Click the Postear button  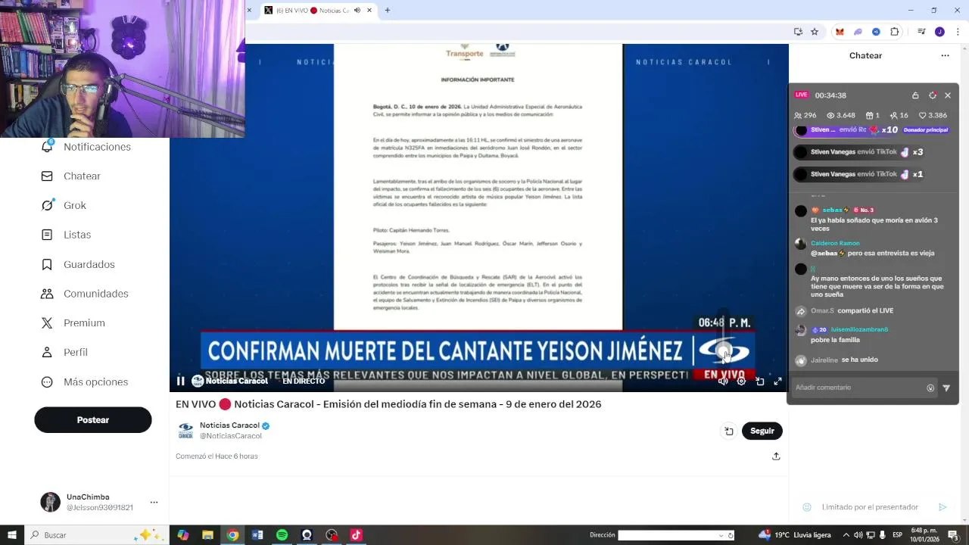click(x=93, y=420)
